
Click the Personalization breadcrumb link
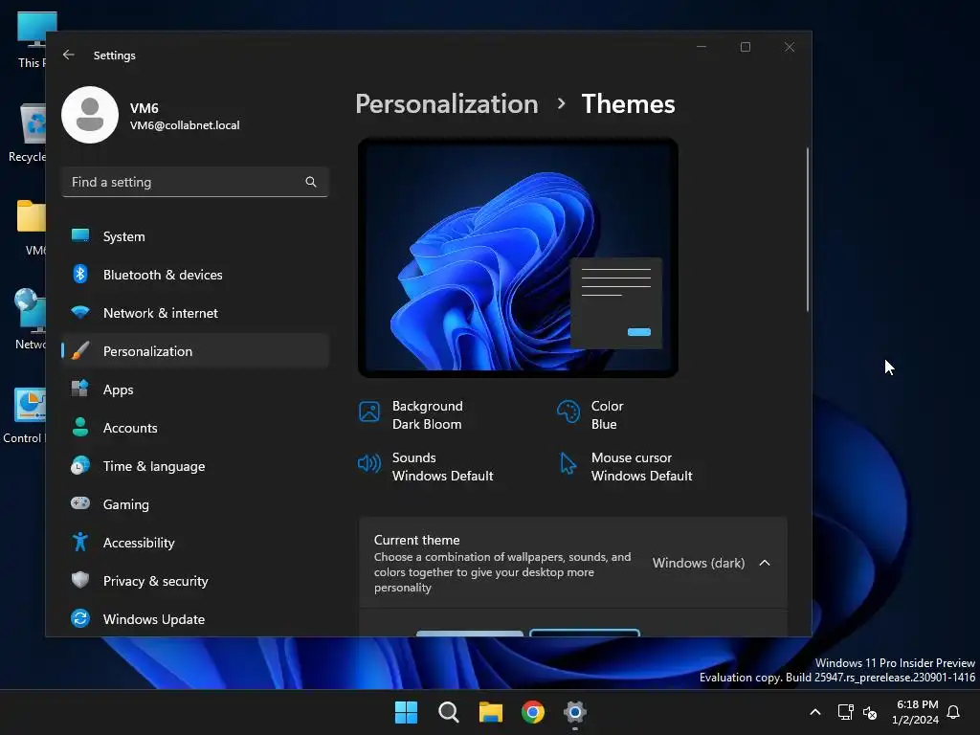point(446,103)
